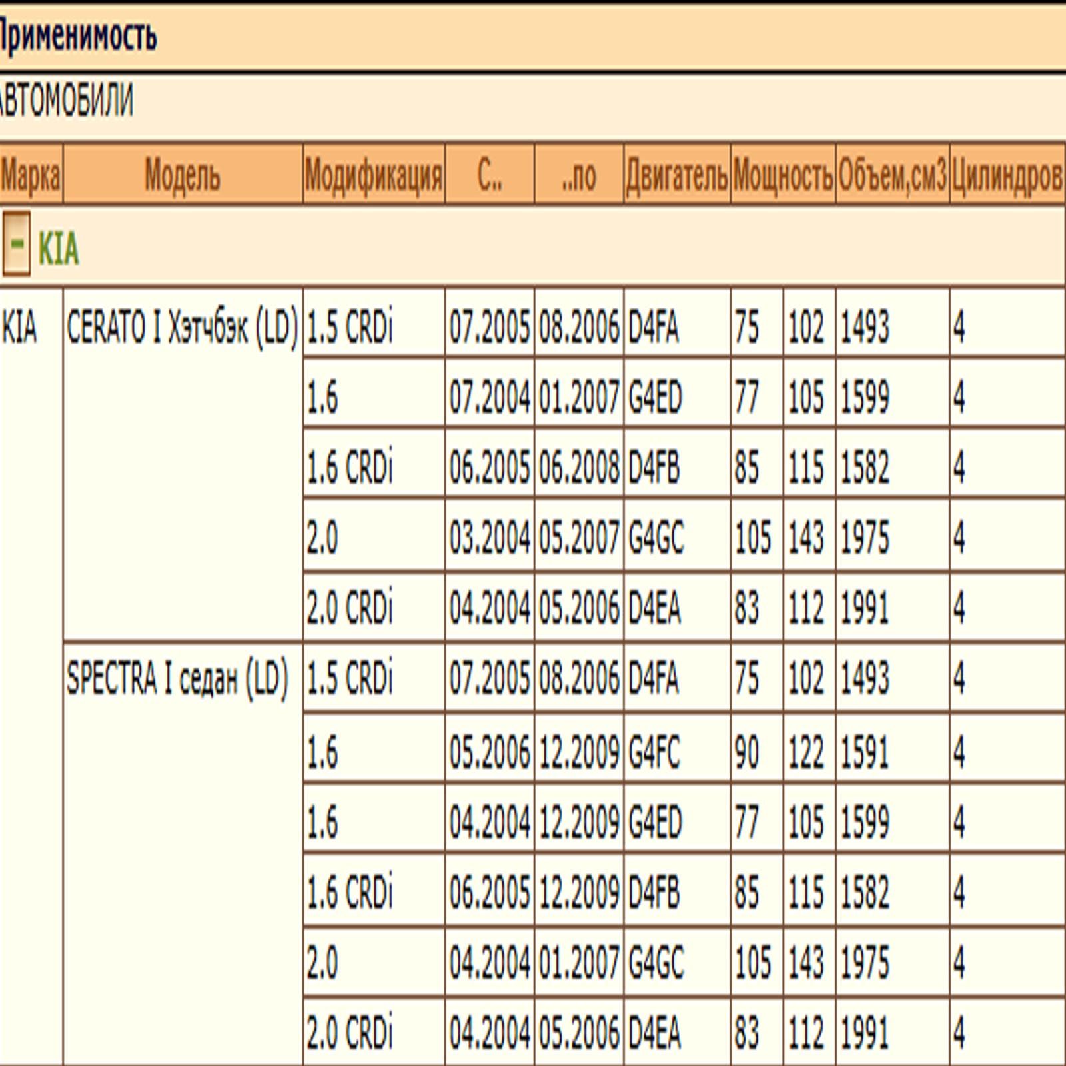Click the '..по' end-date column header
The width and height of the screenshot is (1066, 1066).
(579, 176)
